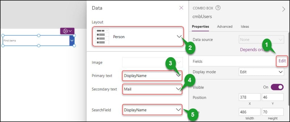Open the SearchField dropdown
Viewport: 290px width, 122px height.
pyautogui.click(x=152, y=110)
